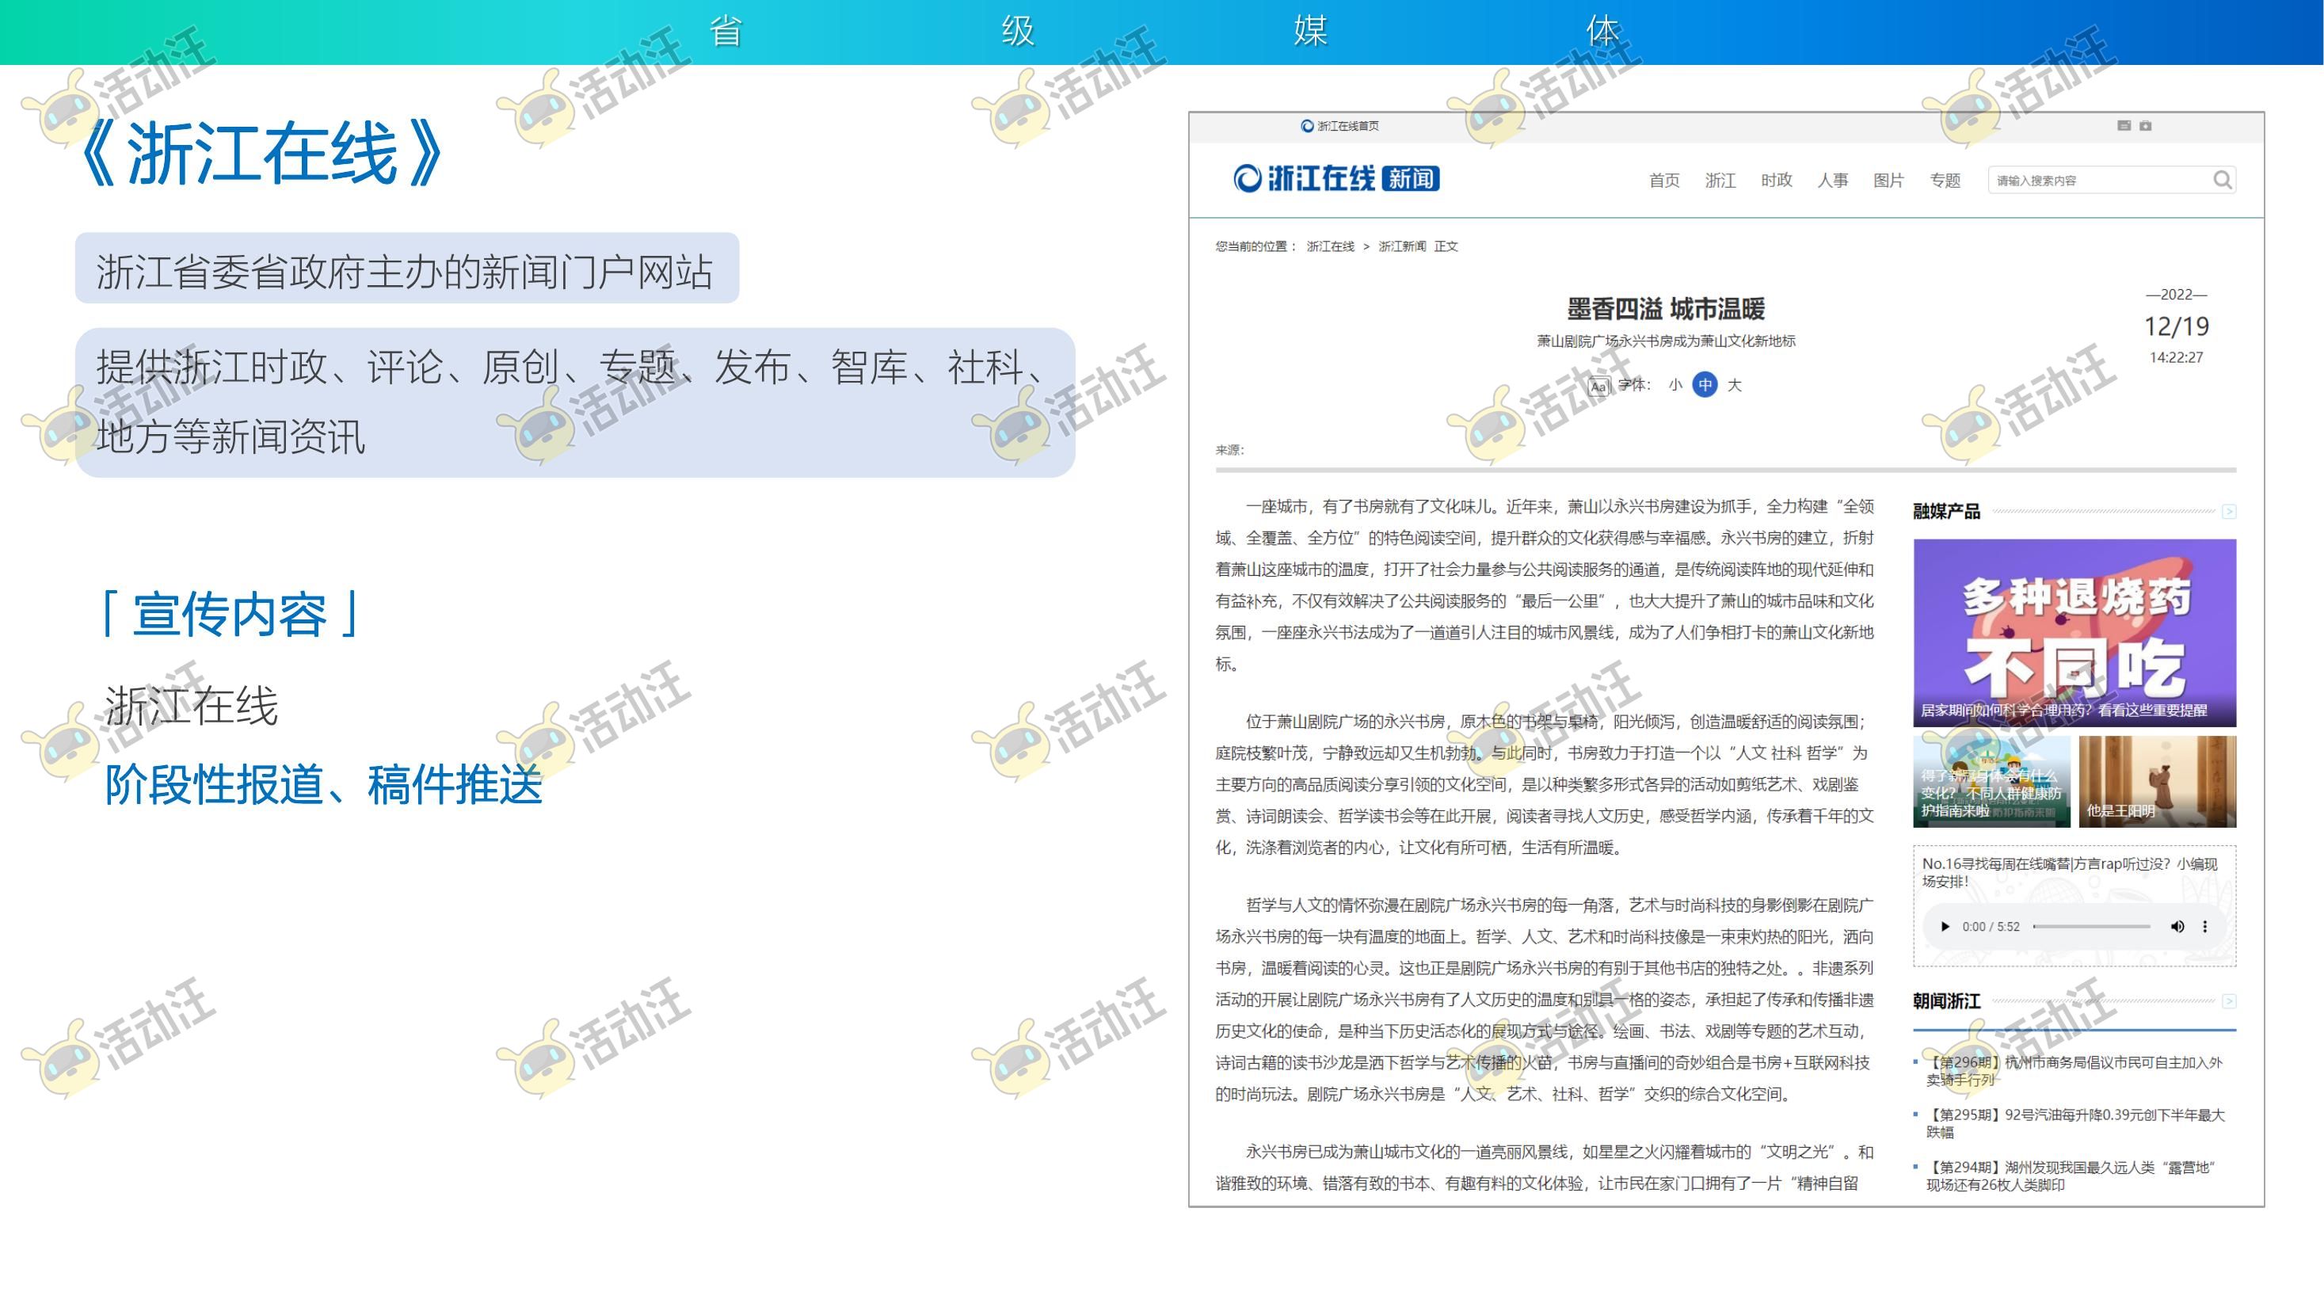Screen dimensions: 2324x1307
Task: Click the search magnifier icon
Action: [x=2222, y=181]
